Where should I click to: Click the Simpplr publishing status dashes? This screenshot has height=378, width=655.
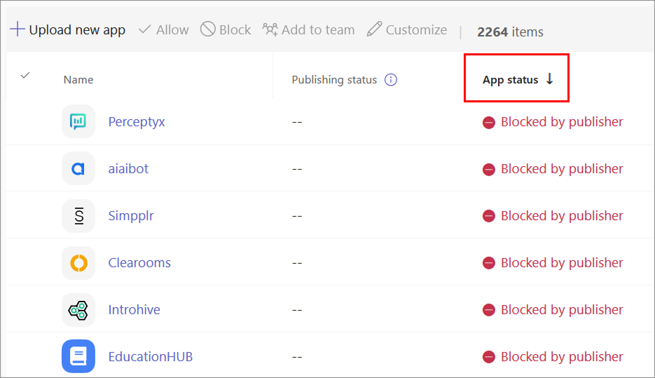tap(297, 216)
